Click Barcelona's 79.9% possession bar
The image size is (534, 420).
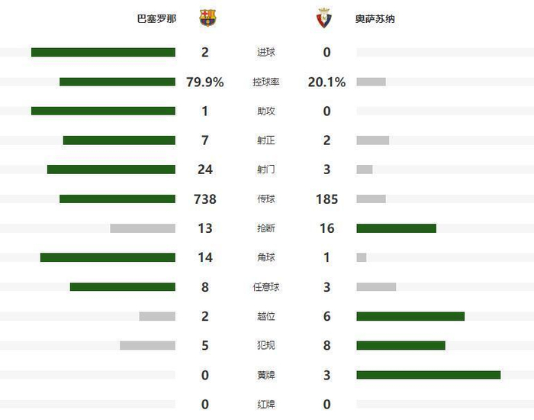coord(117,82)
